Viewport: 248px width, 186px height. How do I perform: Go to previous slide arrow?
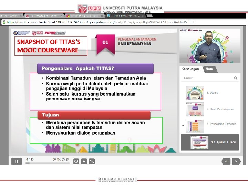point(226,161)
